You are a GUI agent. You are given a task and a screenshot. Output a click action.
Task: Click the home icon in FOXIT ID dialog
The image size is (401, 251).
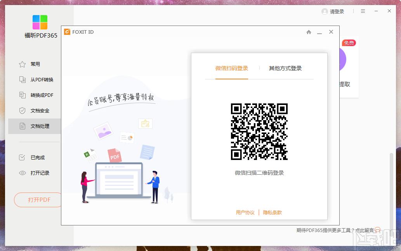[x=309, y=32]
